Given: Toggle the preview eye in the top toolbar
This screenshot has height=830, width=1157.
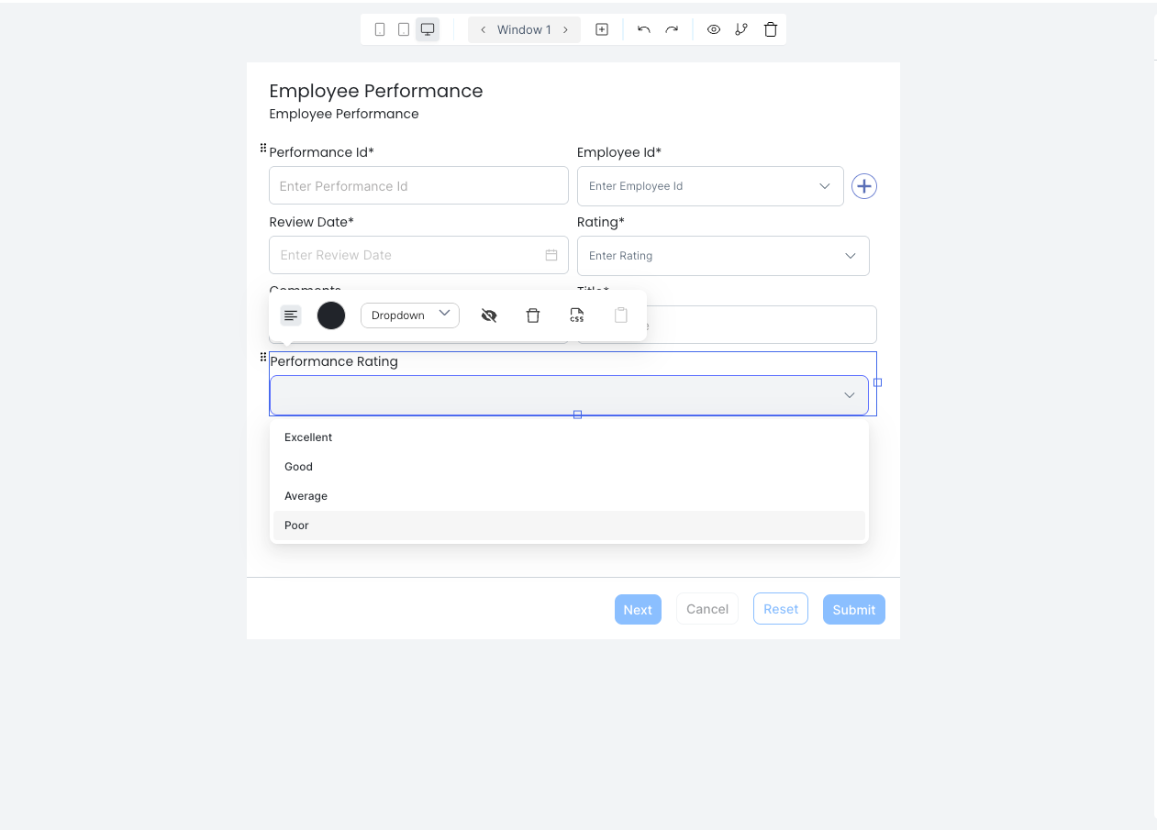Looking at the screenshot, I should [713, 28].
